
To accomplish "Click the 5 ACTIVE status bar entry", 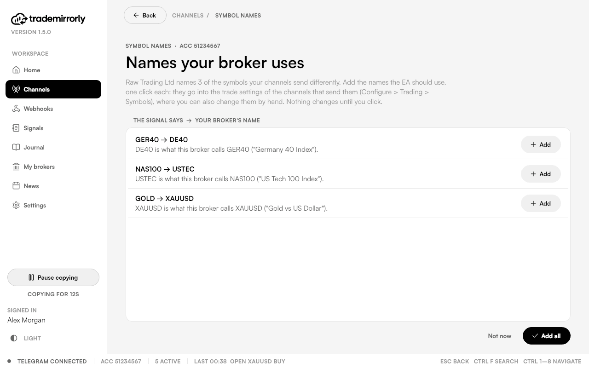I will tap(167, 361).
